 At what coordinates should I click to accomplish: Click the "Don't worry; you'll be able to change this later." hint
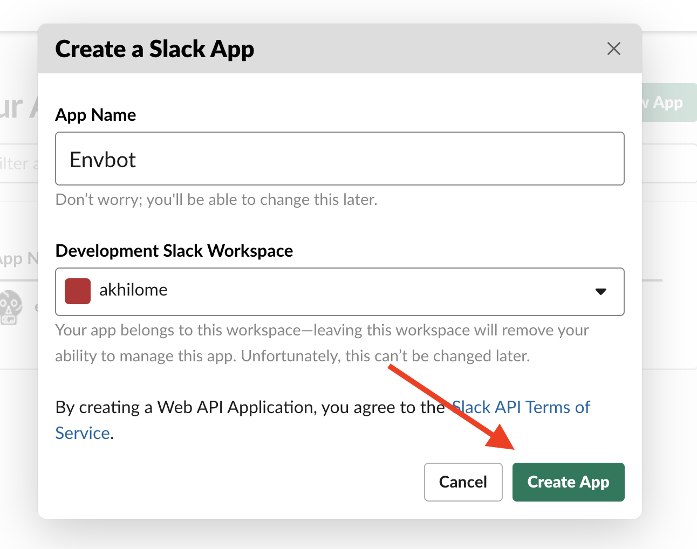point(216,200)
